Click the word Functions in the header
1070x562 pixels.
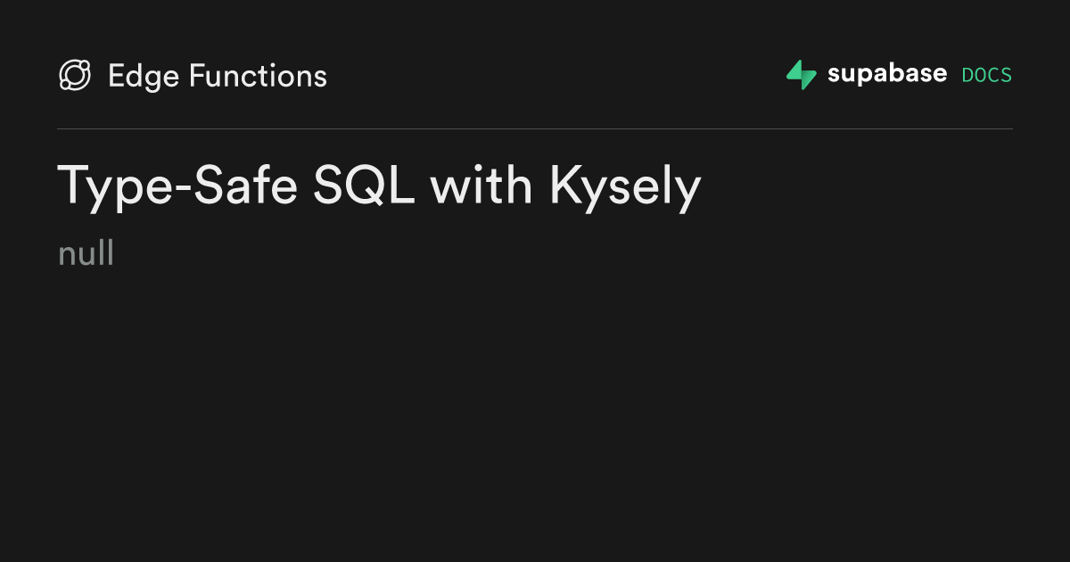click(258, 76)
